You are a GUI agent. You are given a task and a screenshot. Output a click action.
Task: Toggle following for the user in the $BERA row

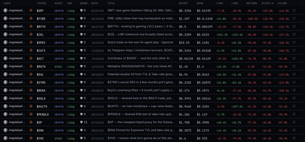[31, 90]
